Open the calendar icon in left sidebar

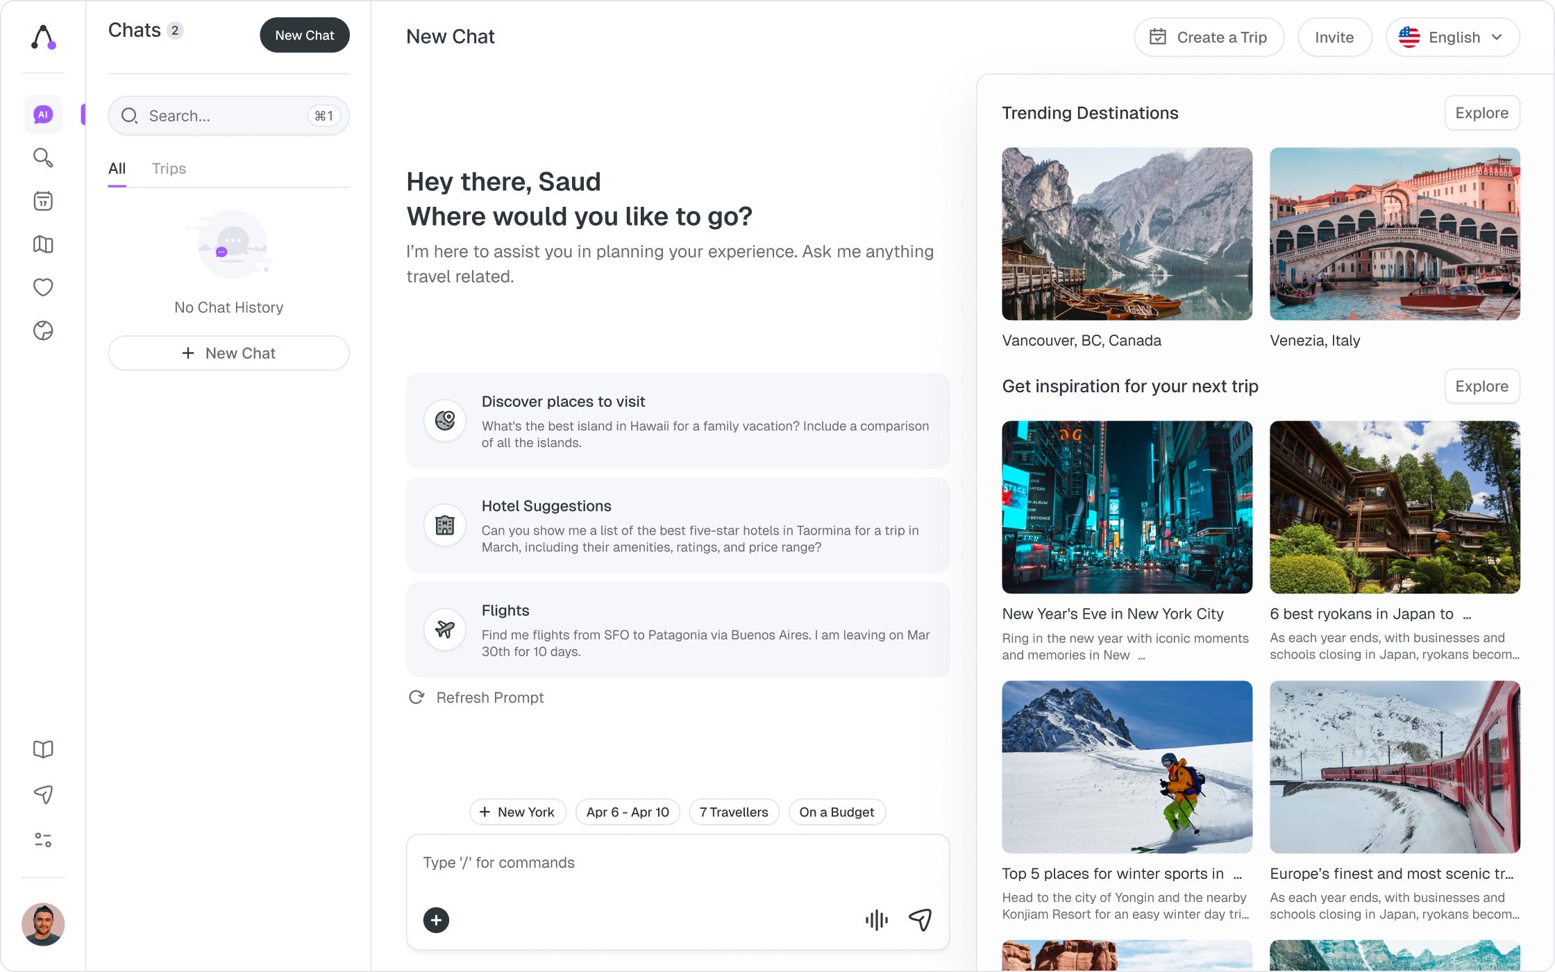coord(43,201)
